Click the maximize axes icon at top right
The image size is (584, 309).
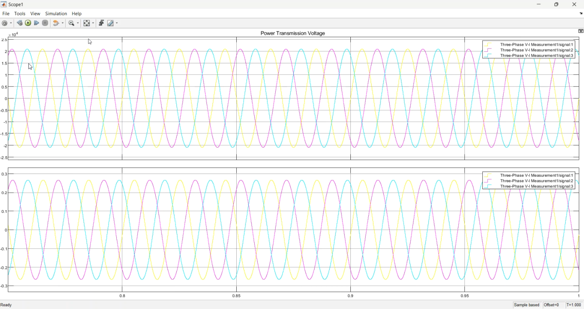(581, 31)
